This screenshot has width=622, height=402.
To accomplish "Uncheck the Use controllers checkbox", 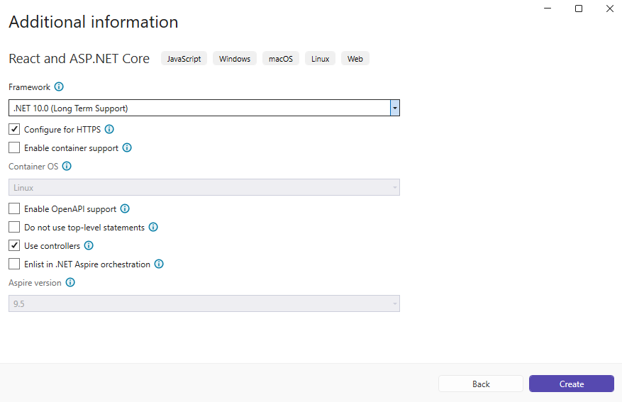I will point(14,246).
